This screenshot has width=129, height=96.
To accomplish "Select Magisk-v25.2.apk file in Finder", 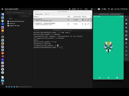I will coord(14,26).
